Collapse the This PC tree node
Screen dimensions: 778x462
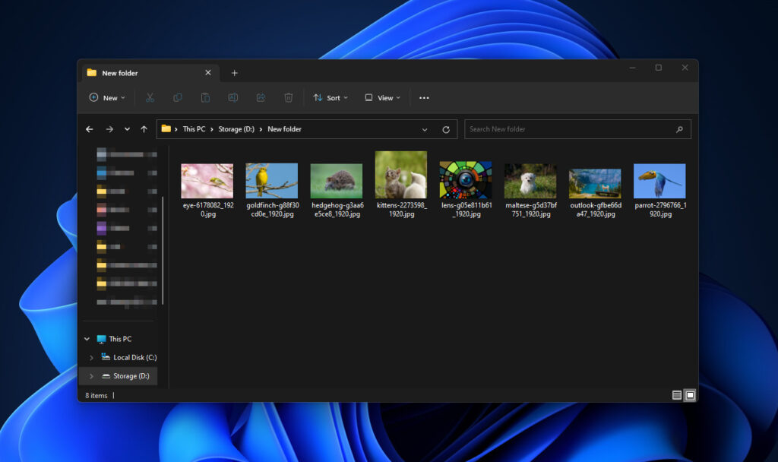(x=87, y=339)
